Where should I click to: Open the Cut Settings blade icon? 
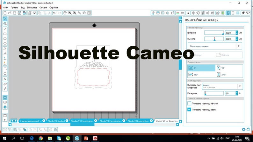coord(243,13)
